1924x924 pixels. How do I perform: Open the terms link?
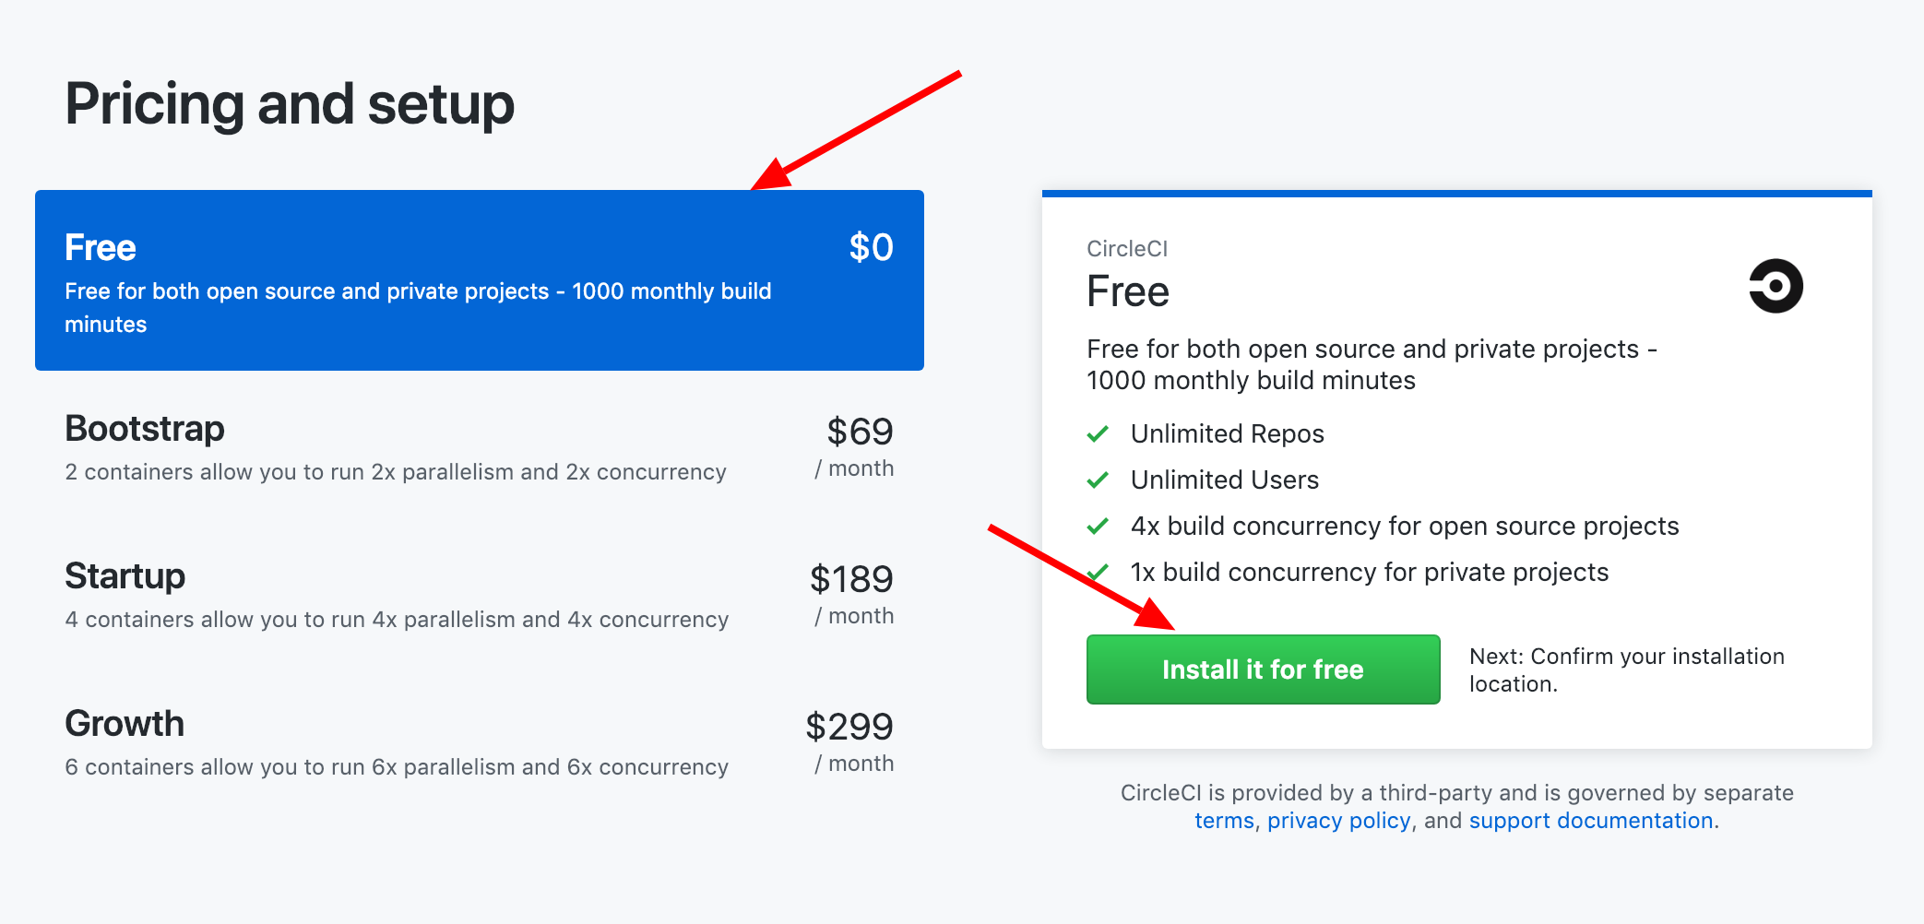(x=1224, y=821)
